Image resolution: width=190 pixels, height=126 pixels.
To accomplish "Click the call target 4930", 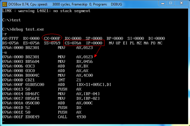I will tap(81, 117).
